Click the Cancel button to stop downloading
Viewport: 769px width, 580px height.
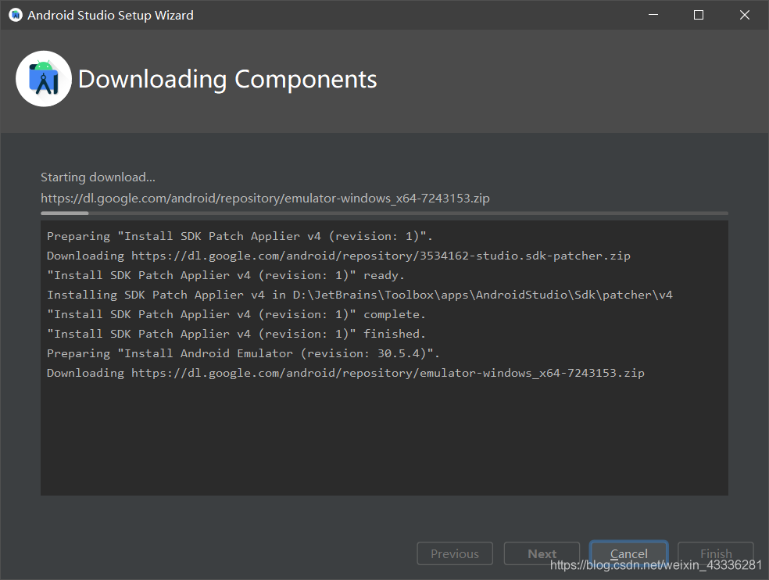pos(628,553)
